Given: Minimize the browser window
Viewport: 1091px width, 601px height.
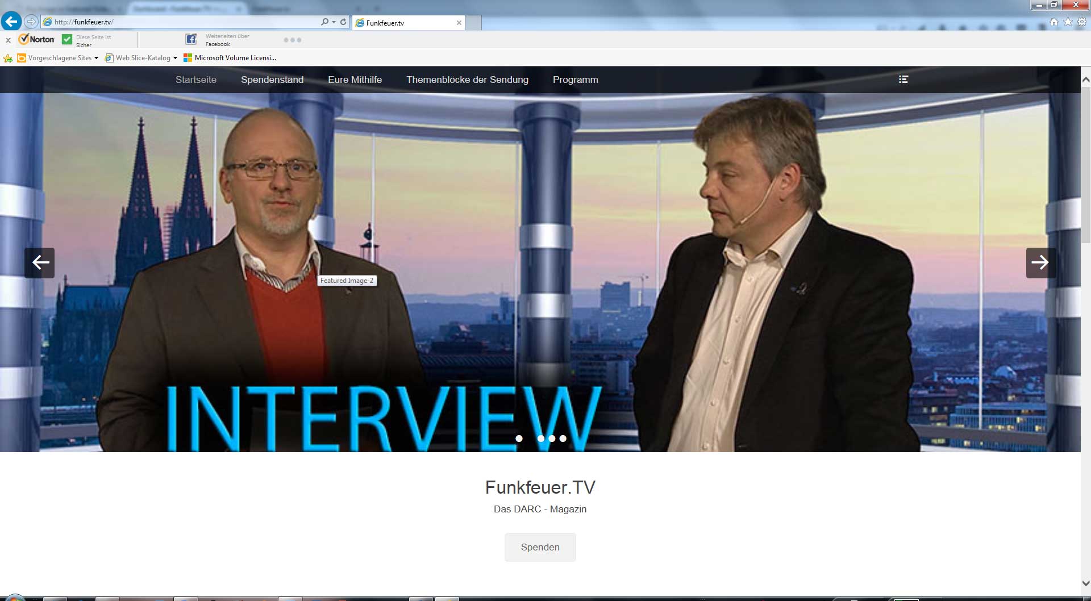Looking at the screenshot, I should pyautogui.click(x=1039, y=5).
